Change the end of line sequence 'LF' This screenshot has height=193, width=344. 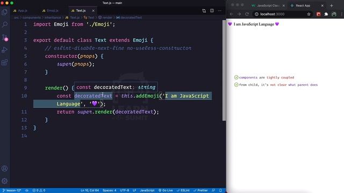tap(134, 190)
